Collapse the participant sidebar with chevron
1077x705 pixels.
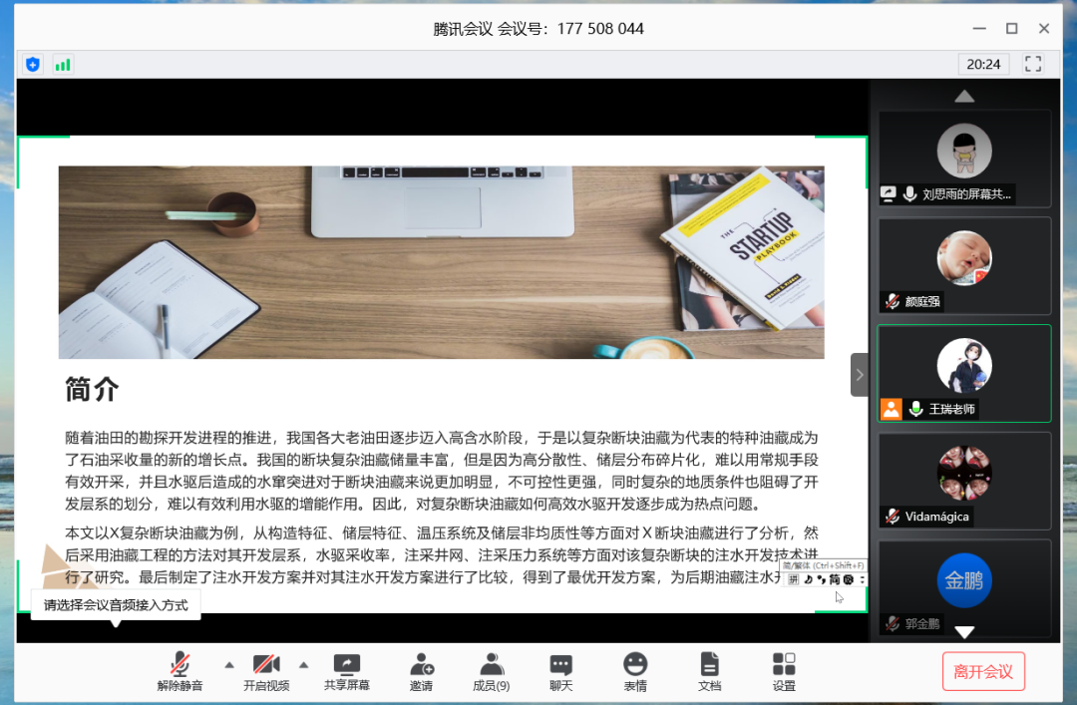point(859,375)
